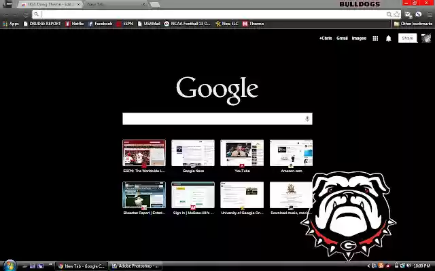Open the DRUDGE REPORT bookmark
The width and height of the screenshot is (435, 271).
pos(42,24)
